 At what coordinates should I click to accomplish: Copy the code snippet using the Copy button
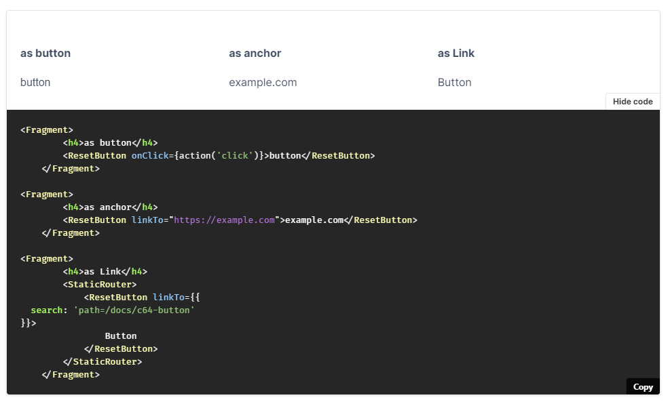click(x=641, y=386)
